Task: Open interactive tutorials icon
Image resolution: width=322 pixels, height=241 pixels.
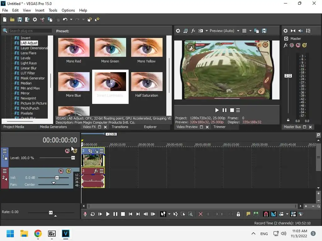Action: pyautogui.click(x=89, y=19)
